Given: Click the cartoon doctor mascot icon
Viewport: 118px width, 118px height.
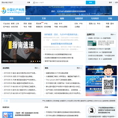Looking at the screenshot, I should (108, 71).
